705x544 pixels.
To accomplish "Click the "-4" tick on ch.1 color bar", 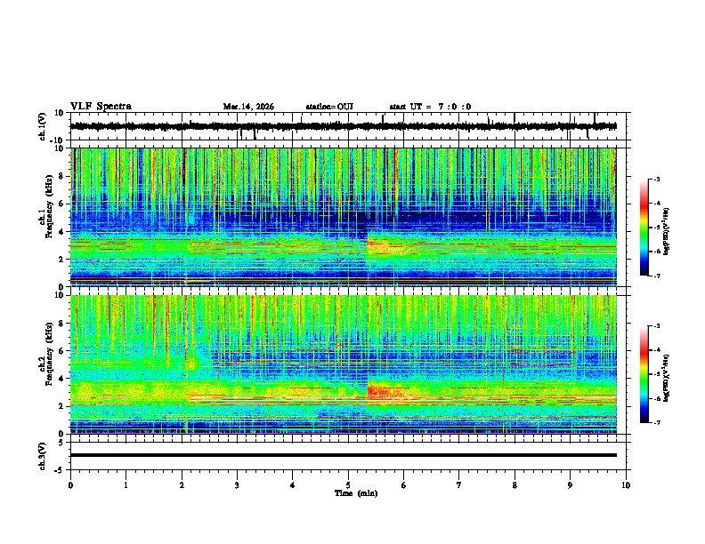I will pyautogui.click(x=657, y=204).
